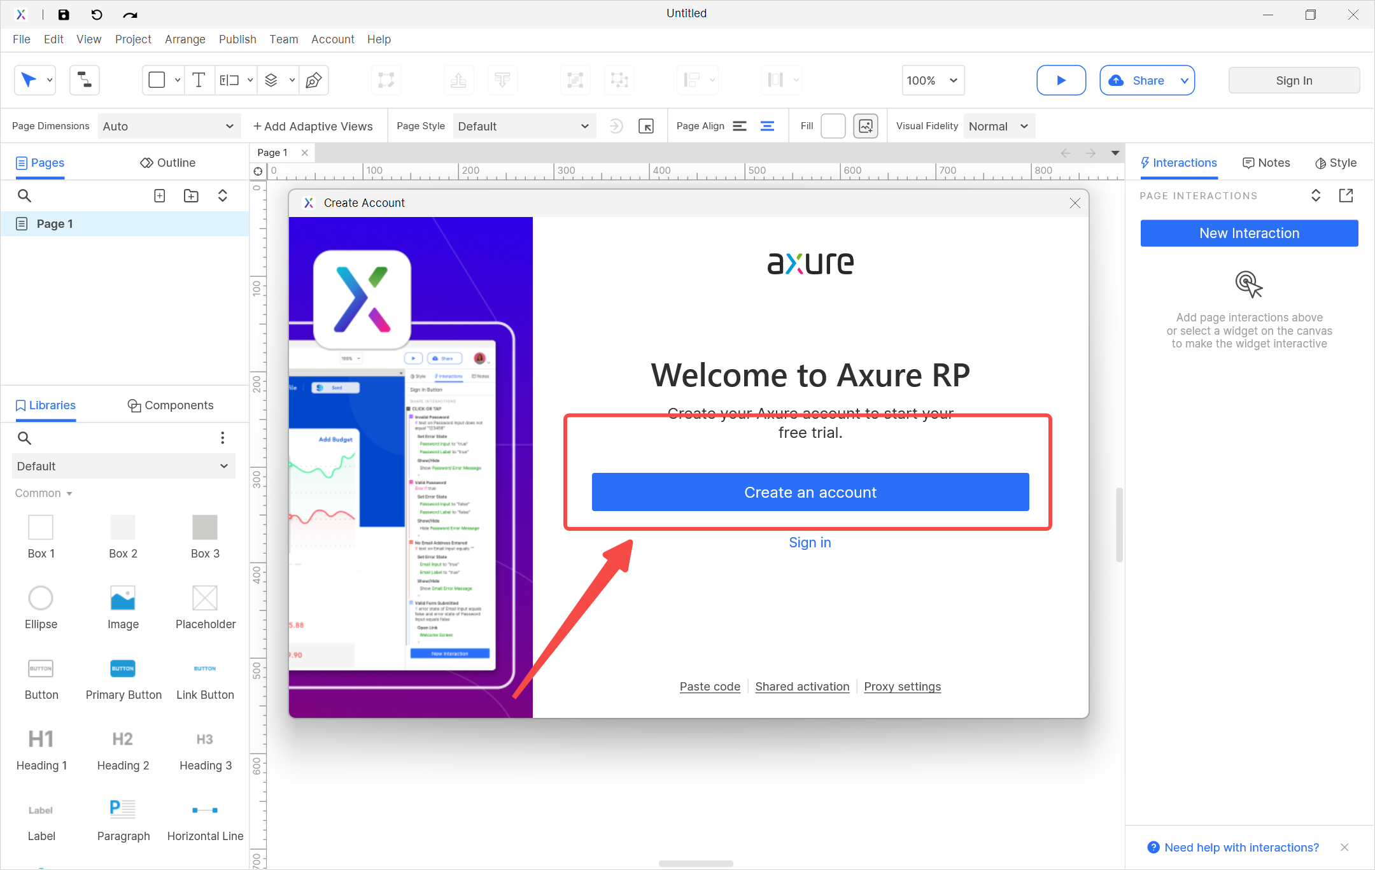Open the canvas tab list dropdown arrow
Screen dimensions: 1375x870
point(1115,153)
